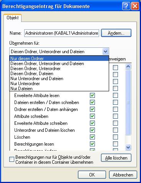Viewport: 141px width, 183px height.
Task: Click the scrollbar up arrow in the permissions list
Action: pyautogui.click(x=128, y=67)
